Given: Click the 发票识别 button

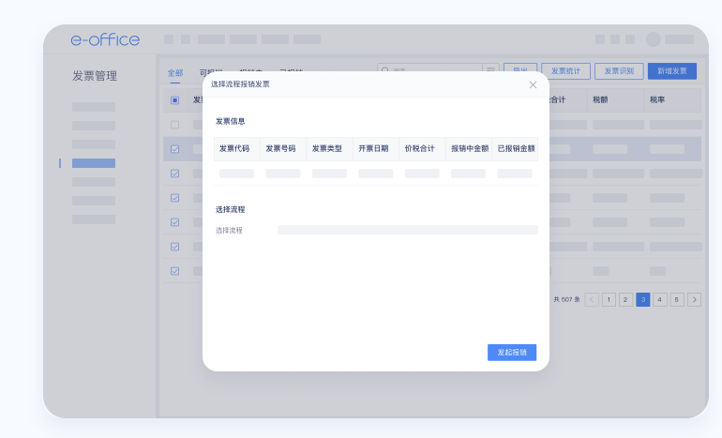Looking at the screenshot, I should click(x=618, y=71).
